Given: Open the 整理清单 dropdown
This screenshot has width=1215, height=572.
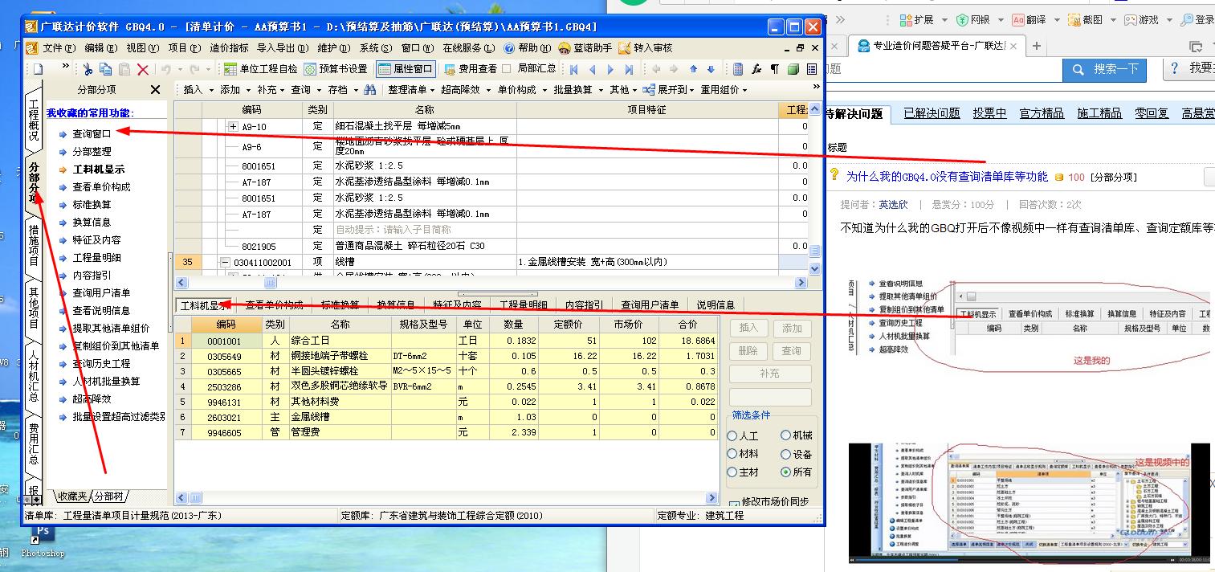Looking at the screenshot, I should click(x=410, y=90).
